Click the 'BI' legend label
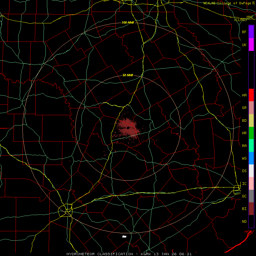The width and height of the screenshot is (256, 256). (244, 209)
